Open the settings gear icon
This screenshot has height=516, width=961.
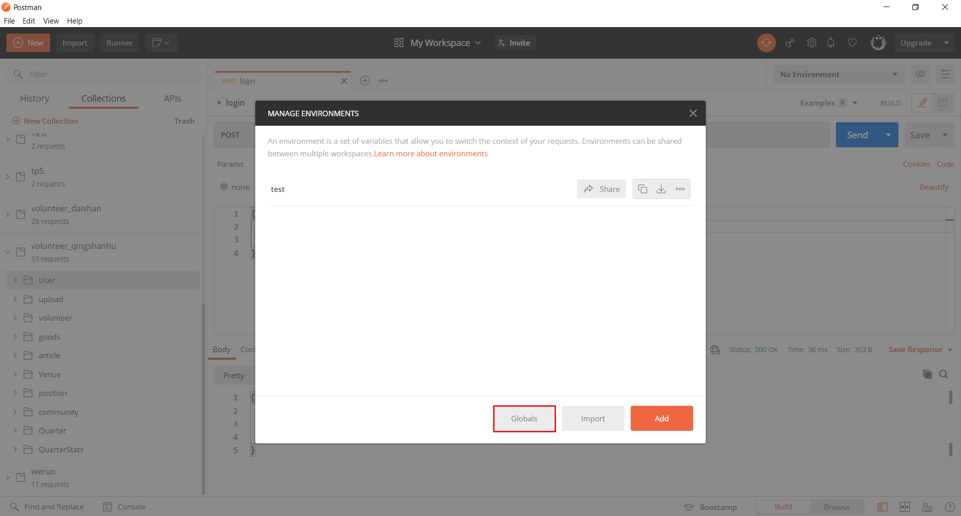tap(812, 43)
